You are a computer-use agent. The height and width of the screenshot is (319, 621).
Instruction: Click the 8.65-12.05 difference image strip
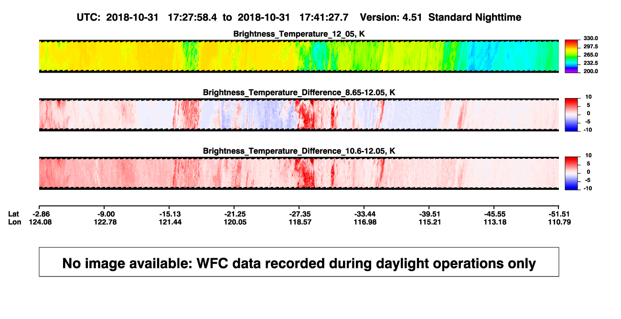click(299, 115)
